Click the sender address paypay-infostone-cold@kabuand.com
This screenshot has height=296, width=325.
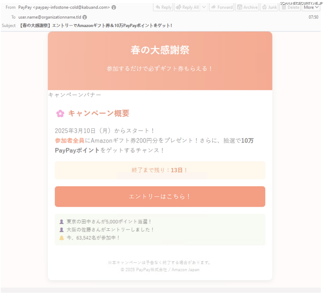(71, 7)
